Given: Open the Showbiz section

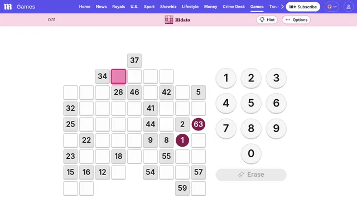Looking at the screenshot, I should pyautogui.click(x=168, y=7).
